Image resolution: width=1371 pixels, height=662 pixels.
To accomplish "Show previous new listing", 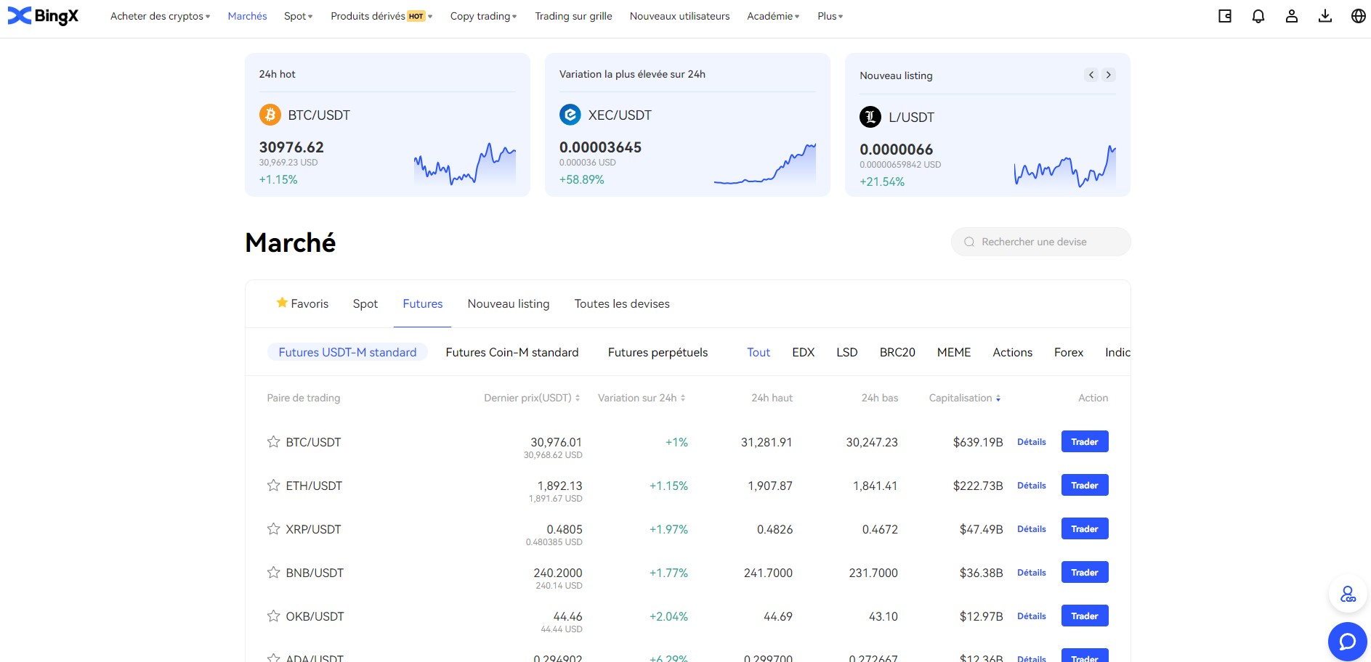I will (x=1091, y=75).
